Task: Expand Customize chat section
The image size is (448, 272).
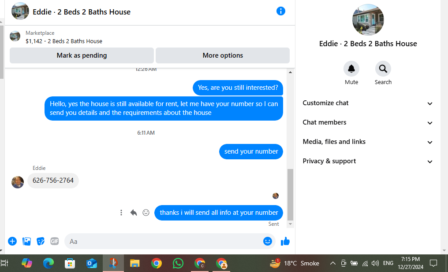Action: coord(368,103)
